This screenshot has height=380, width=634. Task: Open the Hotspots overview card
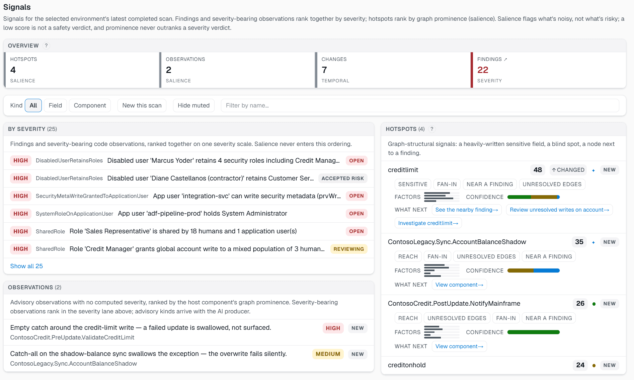(81, 70)
